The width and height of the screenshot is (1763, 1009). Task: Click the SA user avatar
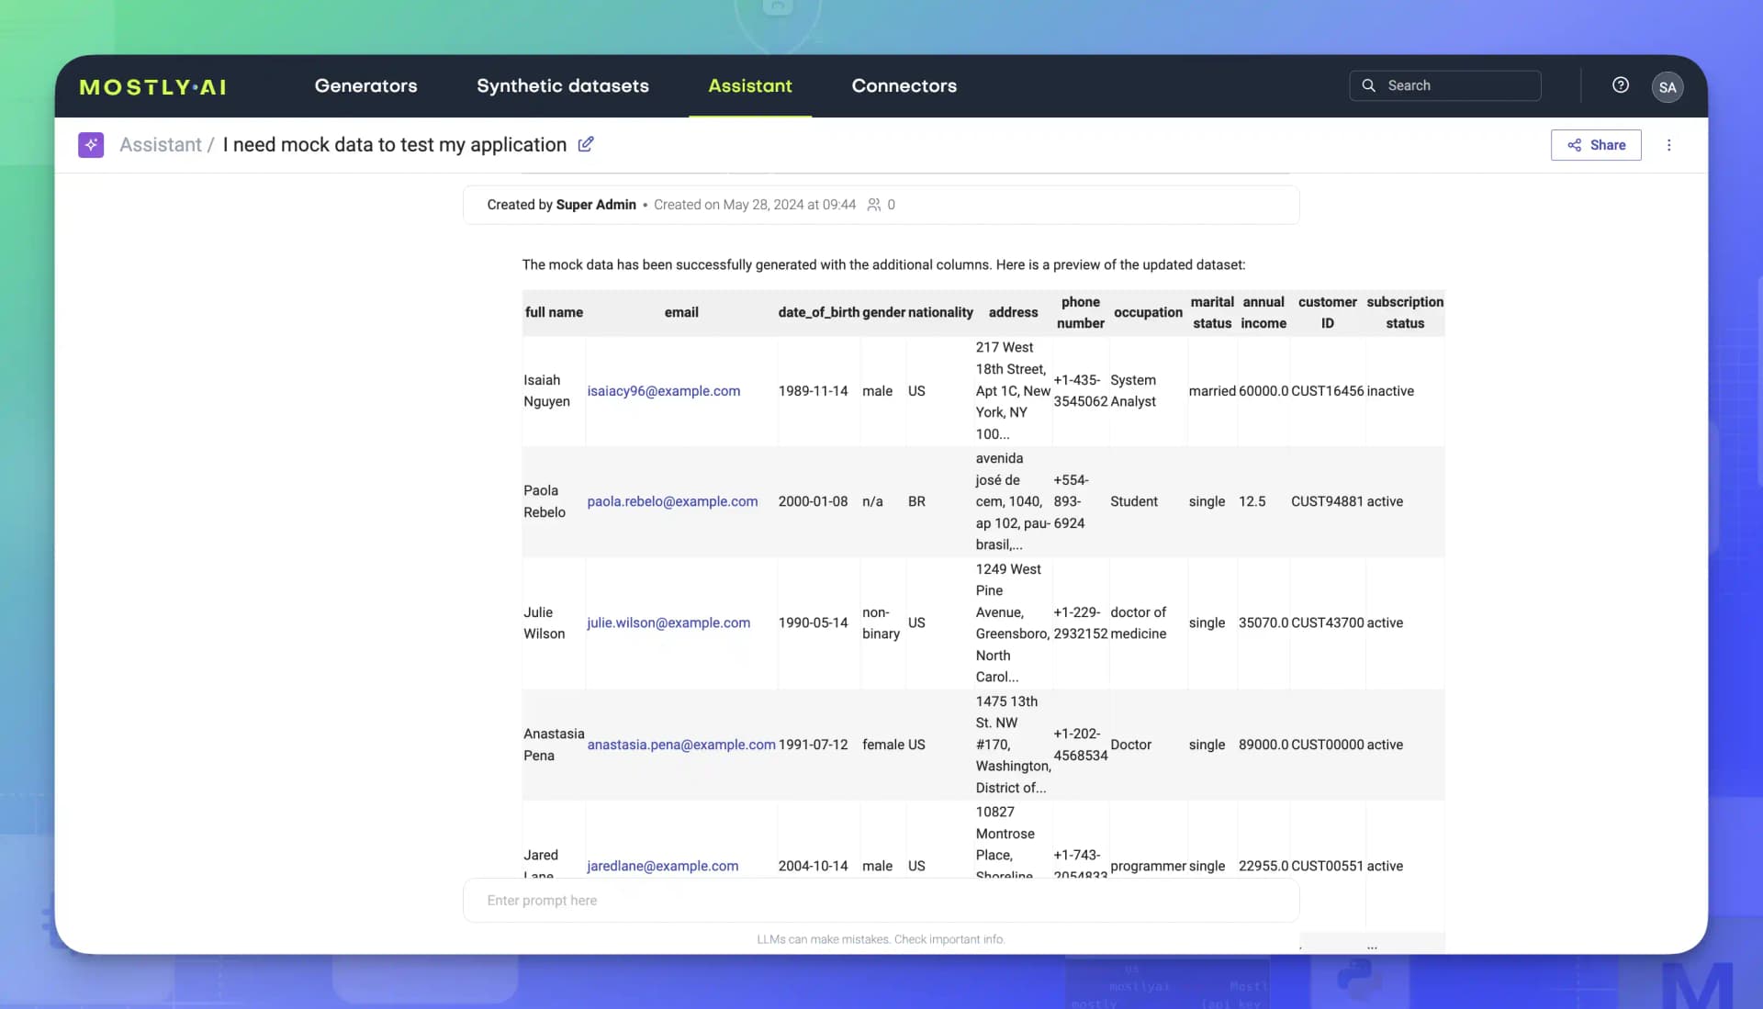[x=1668, y=86]
